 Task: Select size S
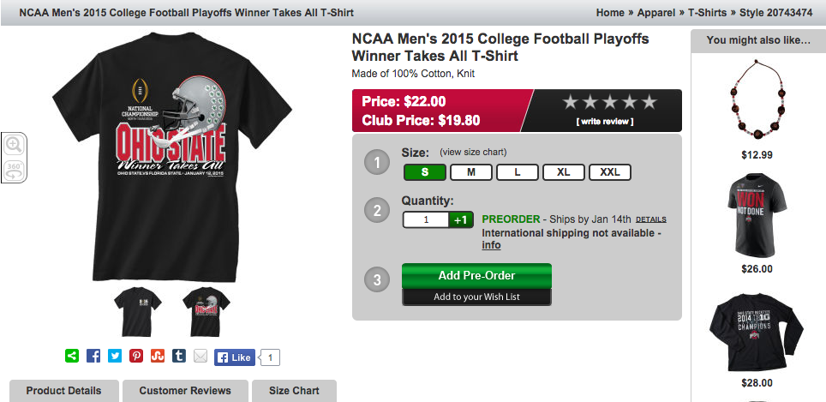click(426, 171)
